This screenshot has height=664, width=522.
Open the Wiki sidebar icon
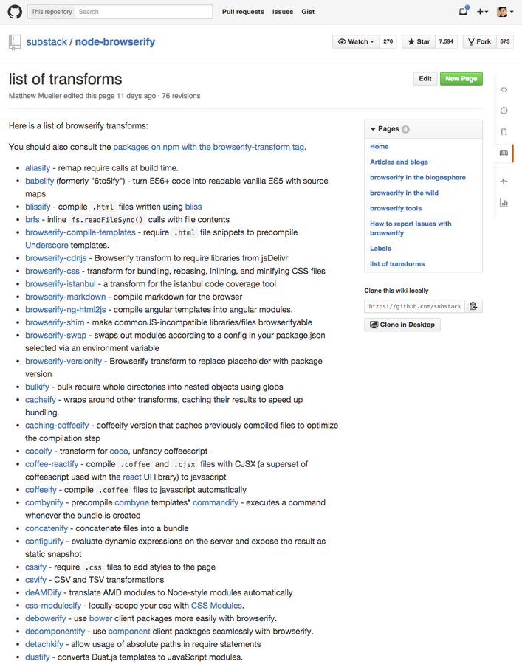click(x=504, y=153)
